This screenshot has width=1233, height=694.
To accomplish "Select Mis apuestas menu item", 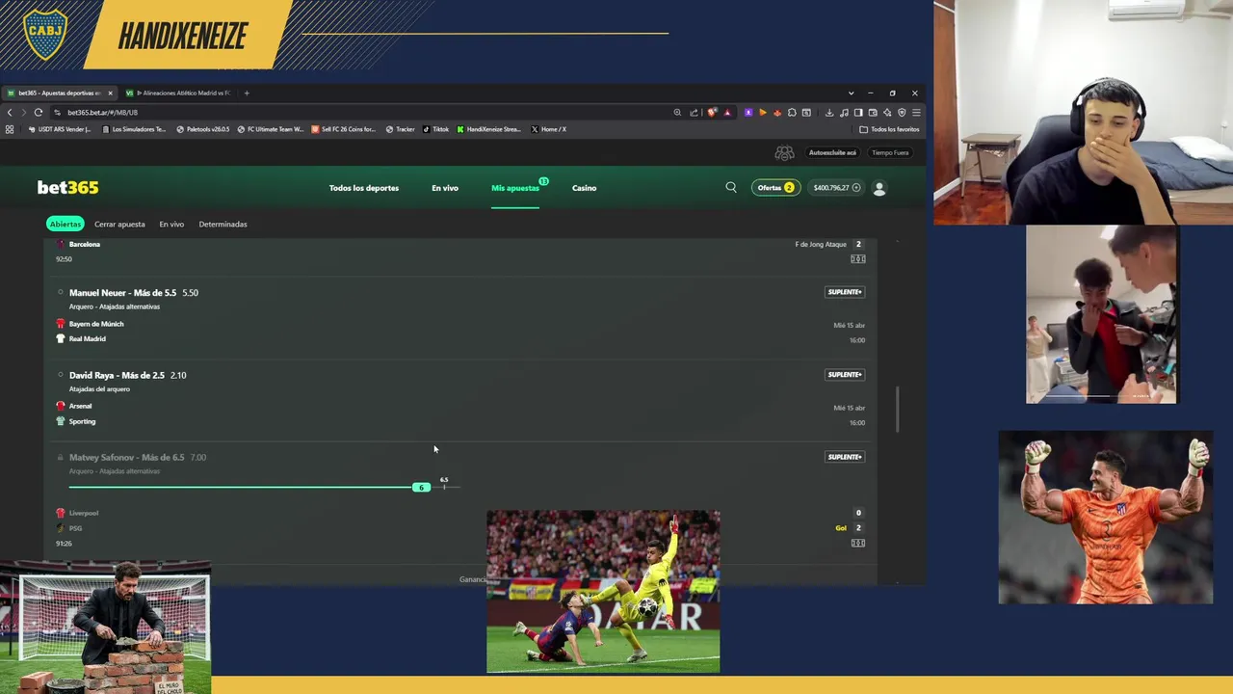I will (515, 188).
